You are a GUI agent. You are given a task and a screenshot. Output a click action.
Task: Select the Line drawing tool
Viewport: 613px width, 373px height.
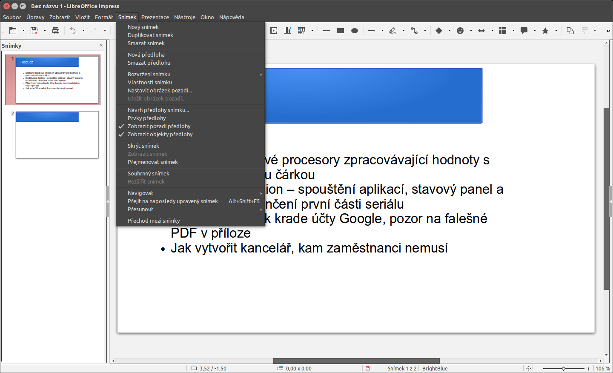tap(327, 31)
